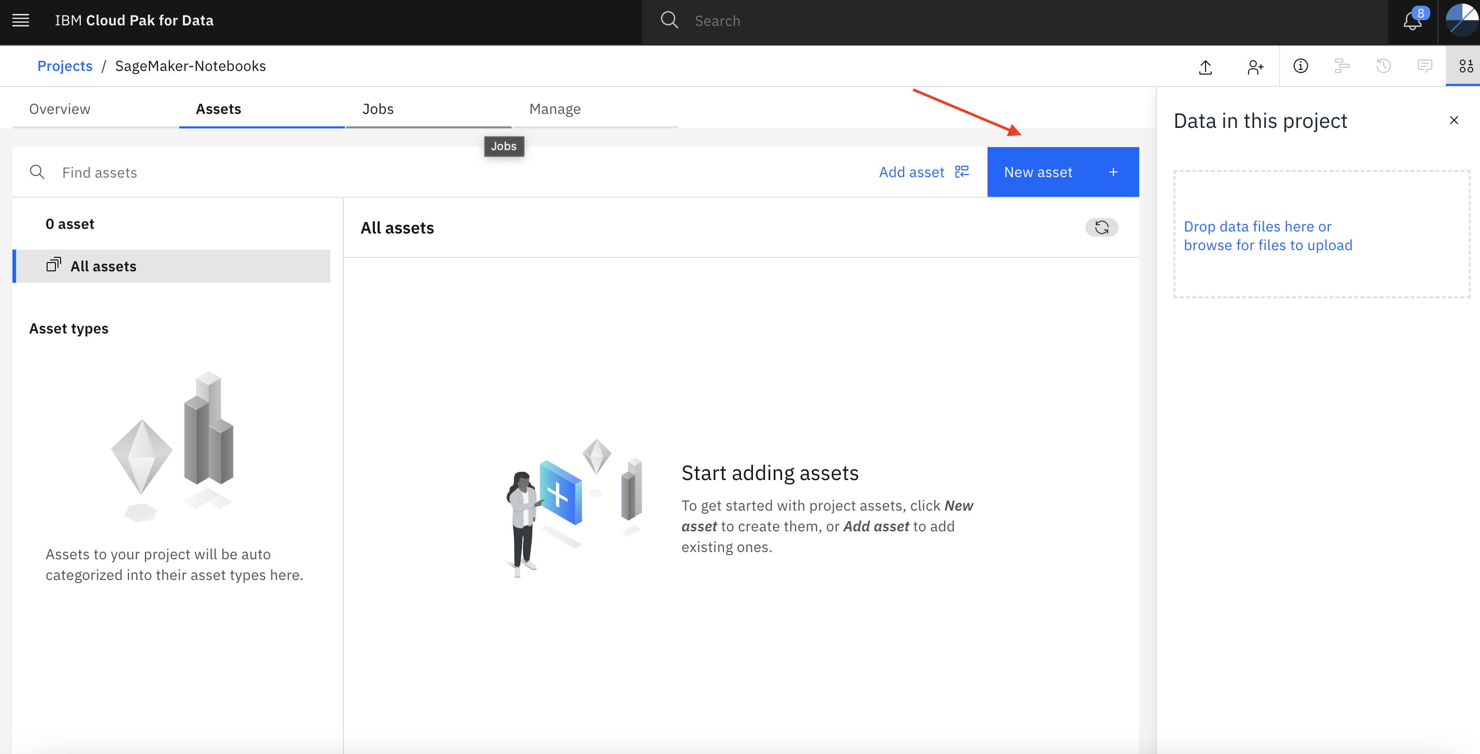Click the SageMaker-Notebooks breadcrumb text
The height and width of the screenshot is (754, 1480).
pos(190,66)
